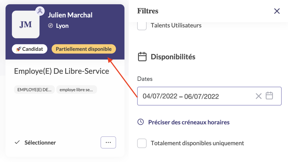Check Totalement disponibles uniquement
This screenshot has height=162, width=288.
142,143
